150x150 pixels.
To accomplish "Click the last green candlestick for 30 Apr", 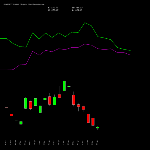I will tap(98, 127).
